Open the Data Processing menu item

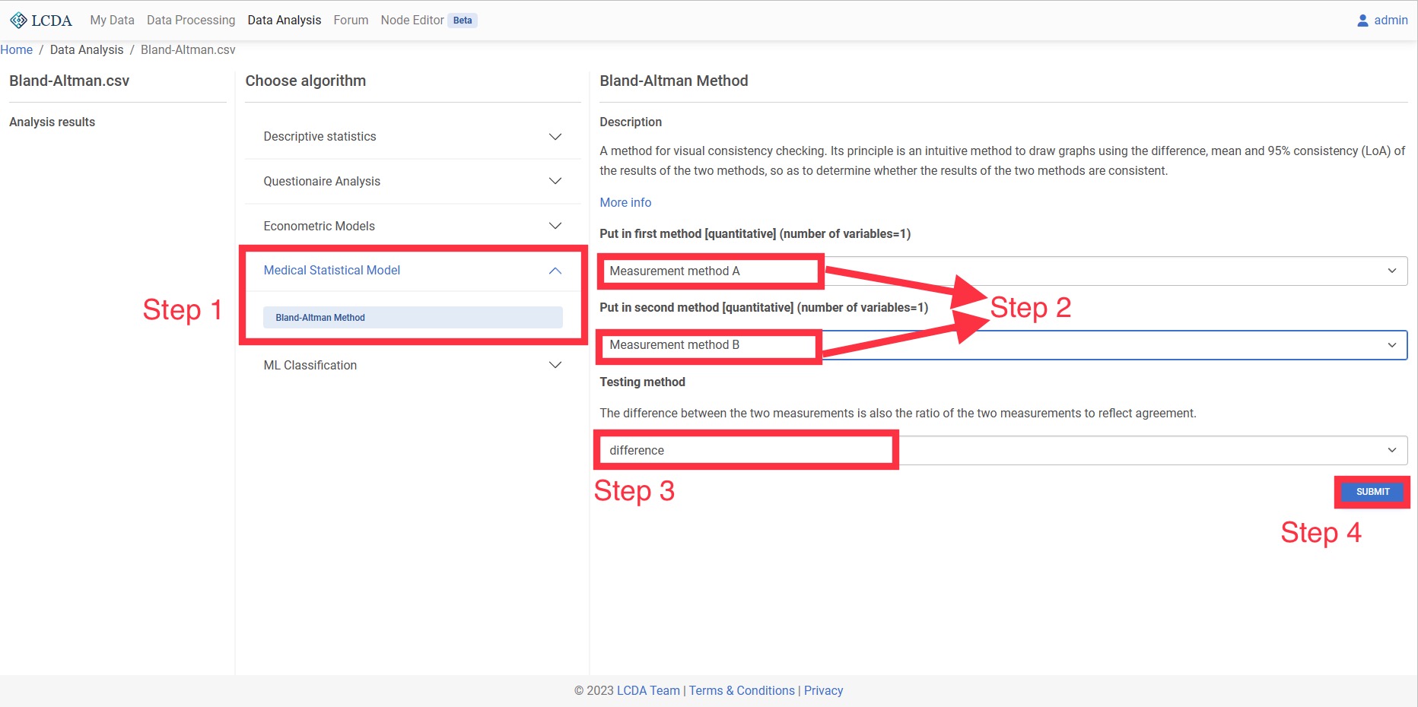click(x=191, y=21)
